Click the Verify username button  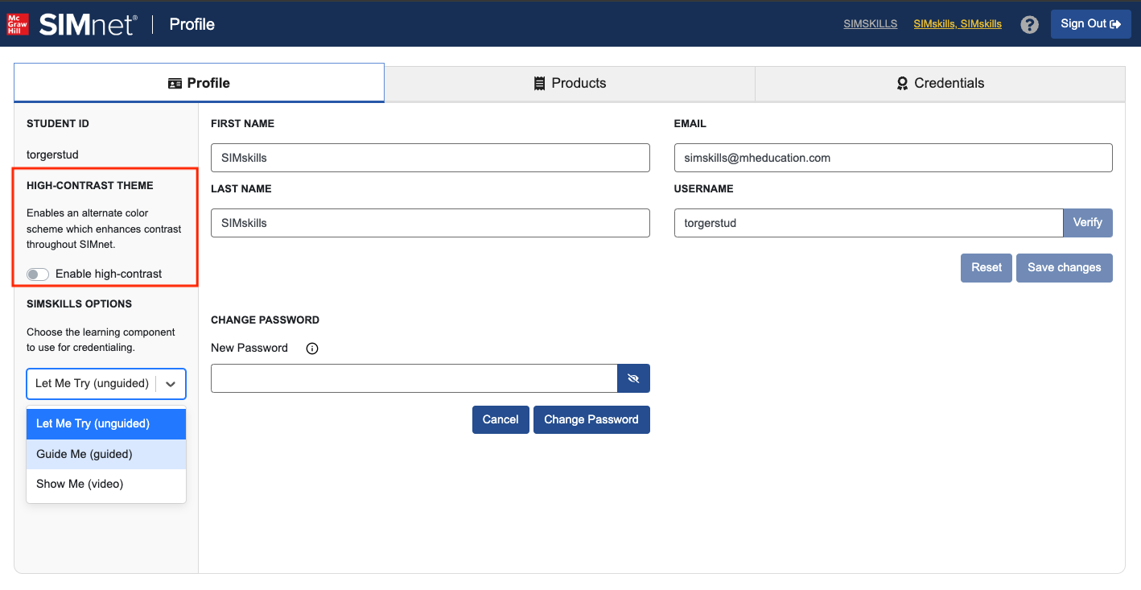[x=1087, y=223]
